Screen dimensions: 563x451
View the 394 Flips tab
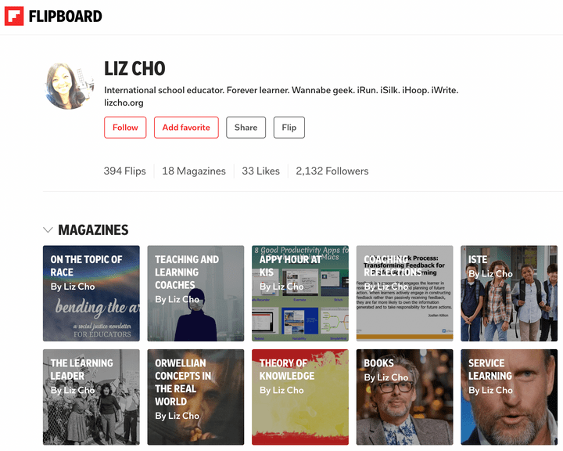coord(124,171)
